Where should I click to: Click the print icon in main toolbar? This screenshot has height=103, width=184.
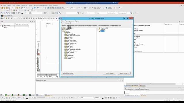tap(32, 8)
